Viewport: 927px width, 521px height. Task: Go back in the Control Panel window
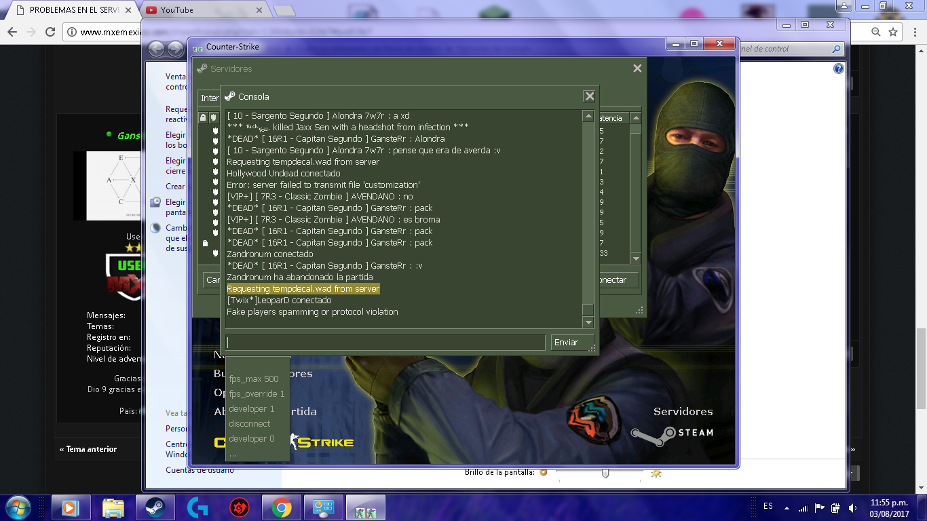tap(156, 49)
